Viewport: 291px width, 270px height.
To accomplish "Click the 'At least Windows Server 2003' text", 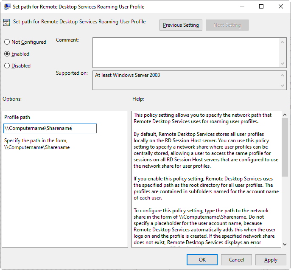I will (128, 75).
